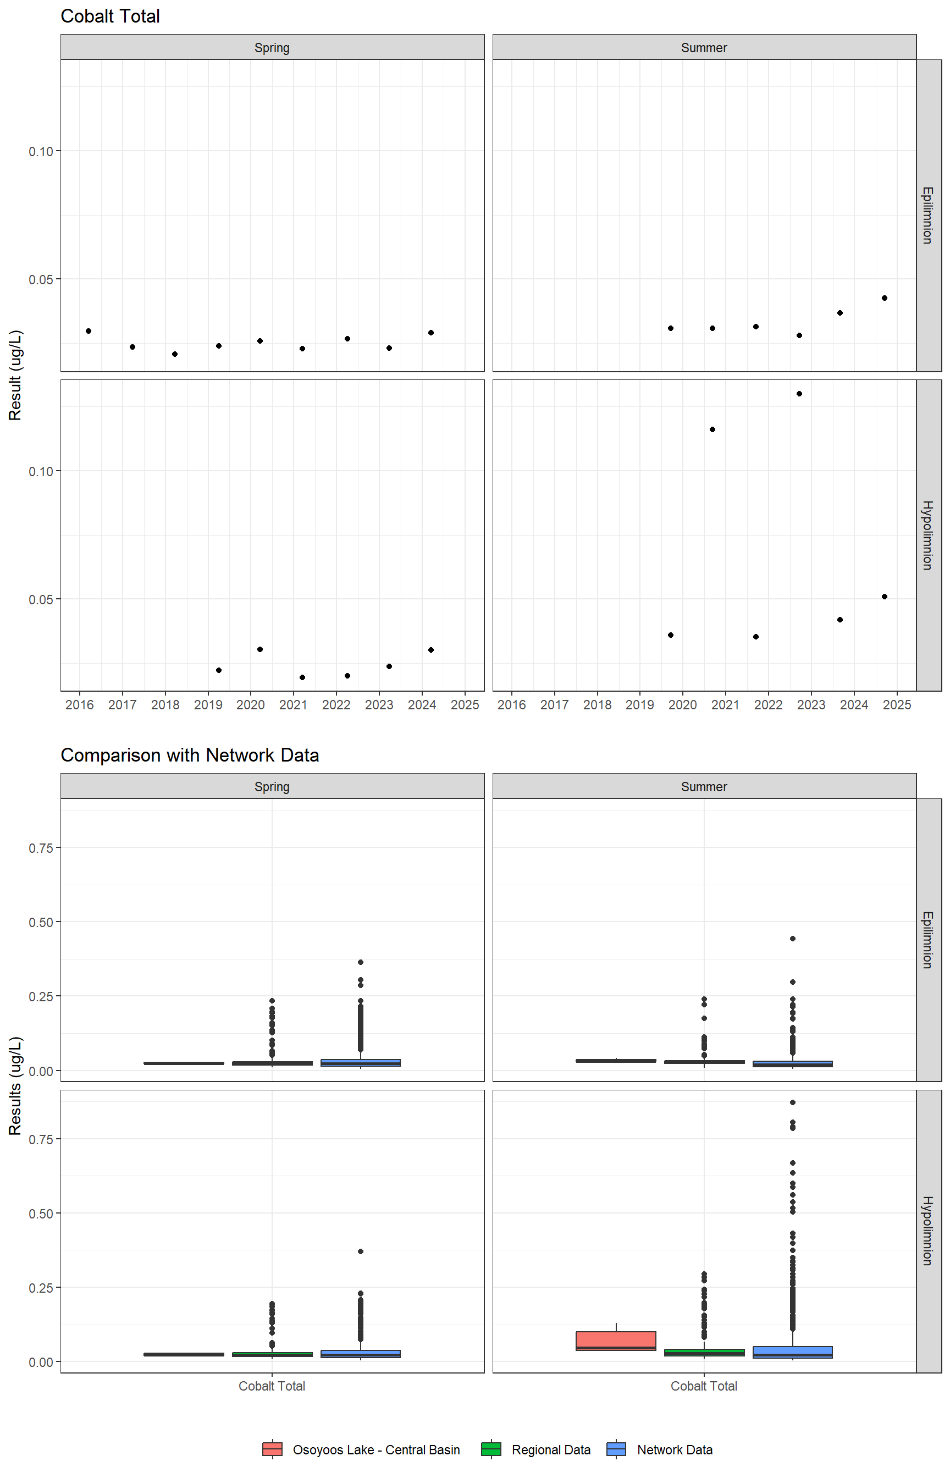Click the green Regional Data legend swatch
The width and height of the screenshot is (950, 1478).
[x=491, y=1449]
